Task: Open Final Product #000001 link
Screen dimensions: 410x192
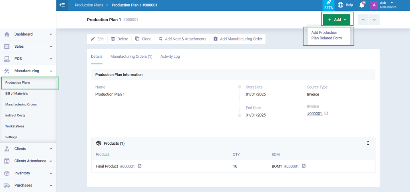Action: pyautogui.click(x=127, y=166)
